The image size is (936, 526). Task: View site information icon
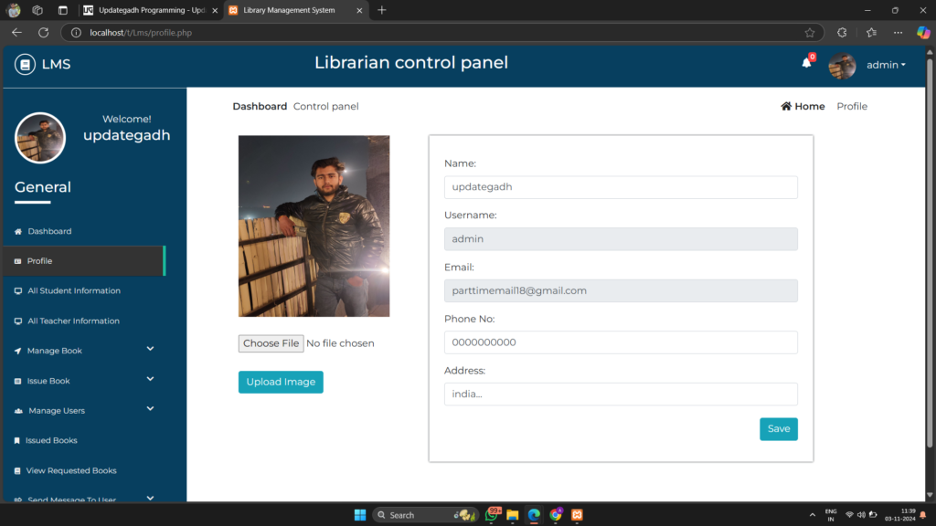76,33
